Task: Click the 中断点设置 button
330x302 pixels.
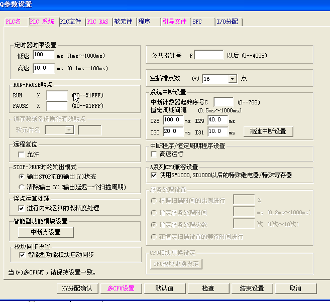Action: coord(46,232)
